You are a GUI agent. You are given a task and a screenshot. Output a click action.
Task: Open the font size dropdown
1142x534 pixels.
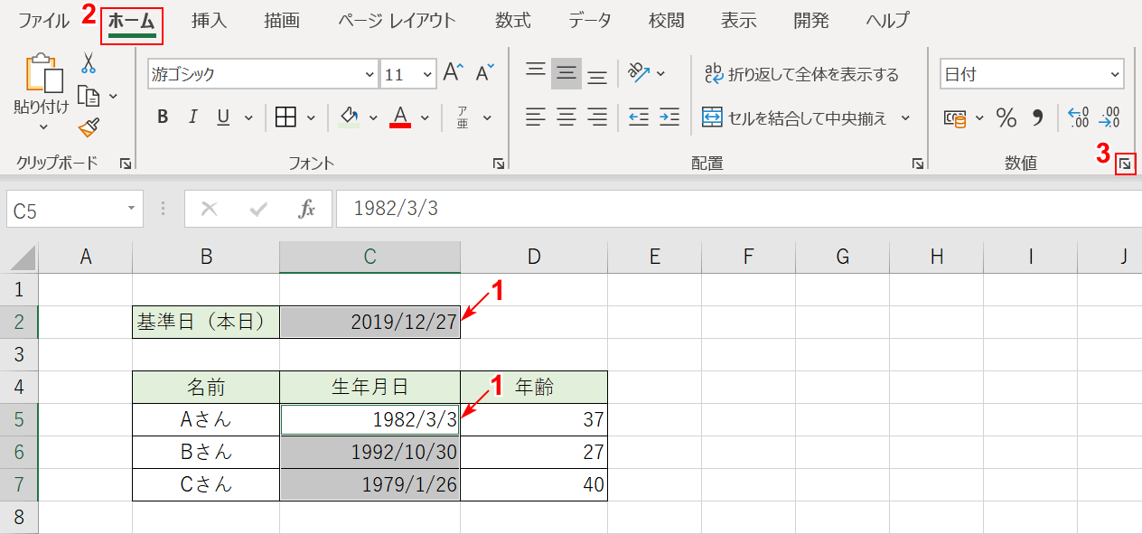click(426, 72)
